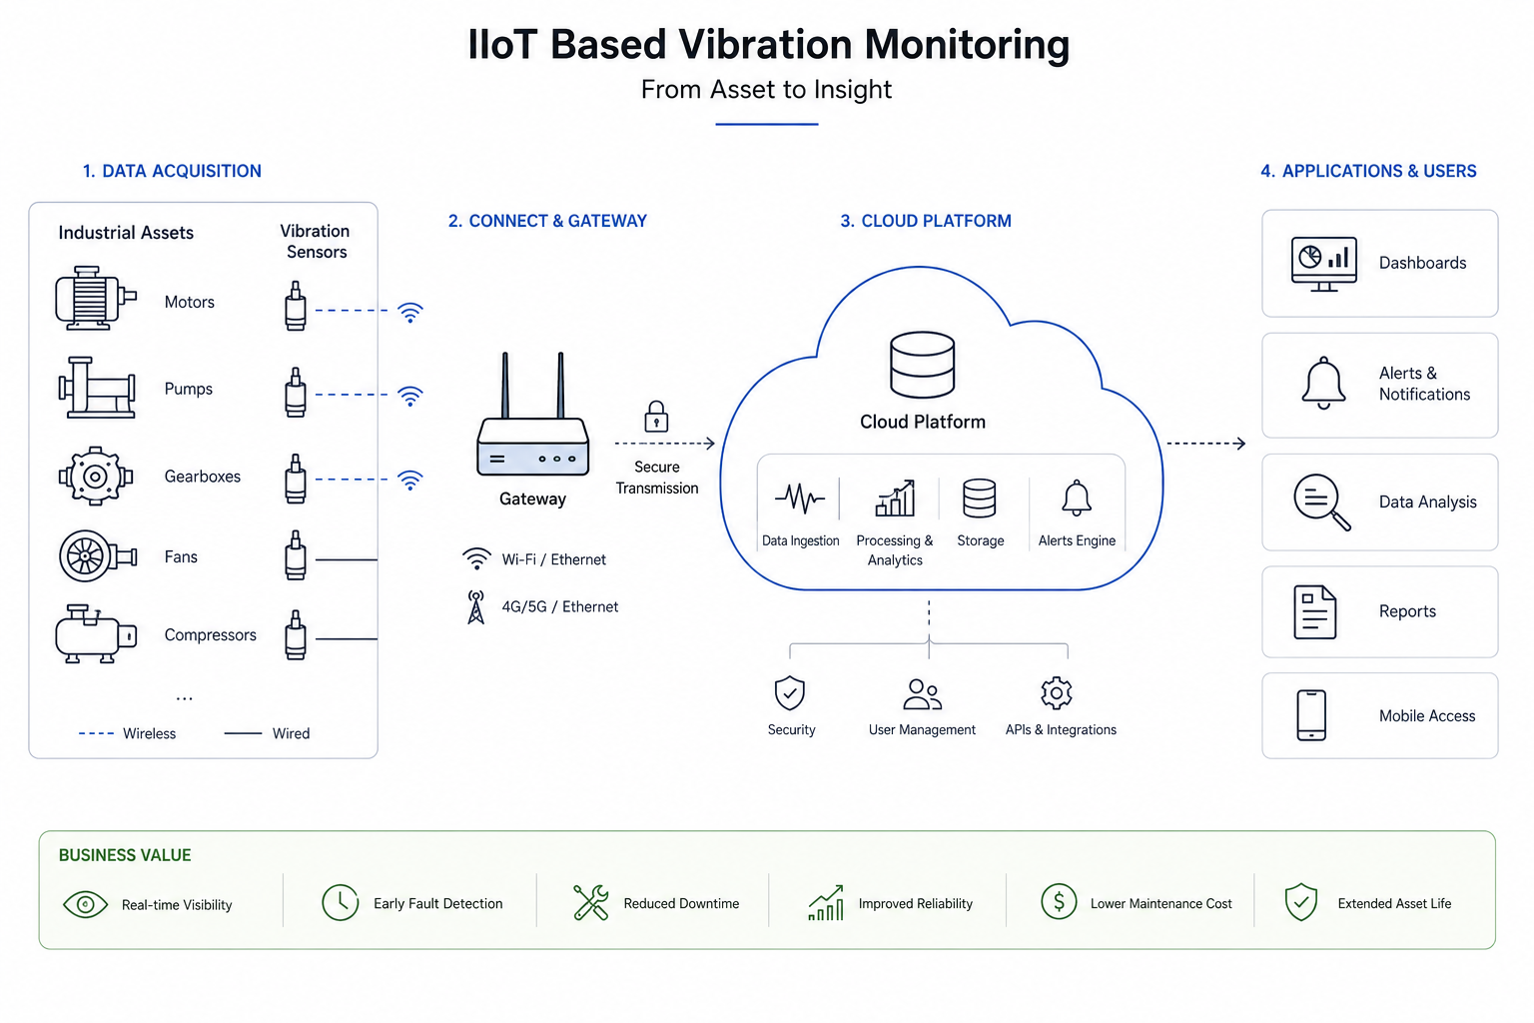Click the Improved Reliability growth chart icon
The height and width of the screenshot is (1023, 1534).
click(826, 902)
